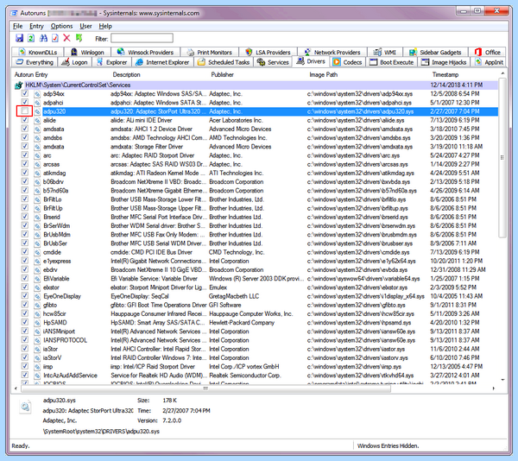Open the Entry menu
The width and height of the screenshot is (518, 461).
pyautogui.click(x=36, y=26)
